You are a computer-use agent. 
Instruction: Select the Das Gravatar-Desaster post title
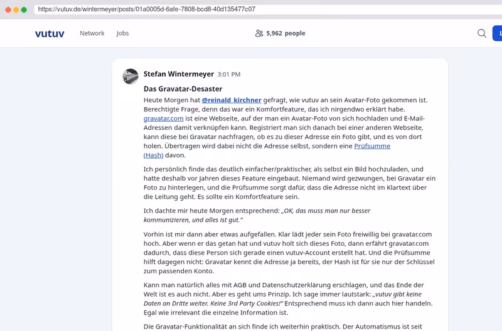(183, 89)
